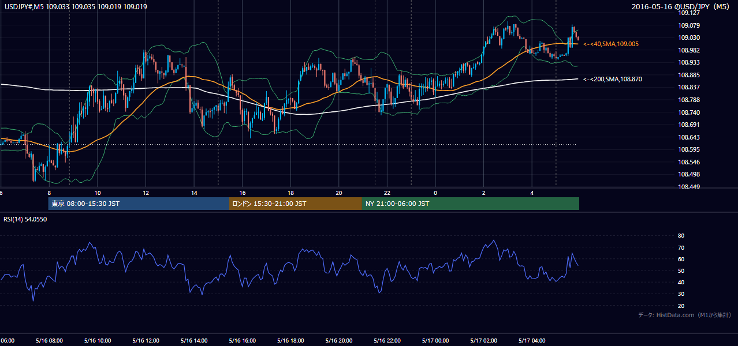Viewport: 738px width, 346px height.
Task: Click the HistData.com data source credit
Action: tap(685, 315)
